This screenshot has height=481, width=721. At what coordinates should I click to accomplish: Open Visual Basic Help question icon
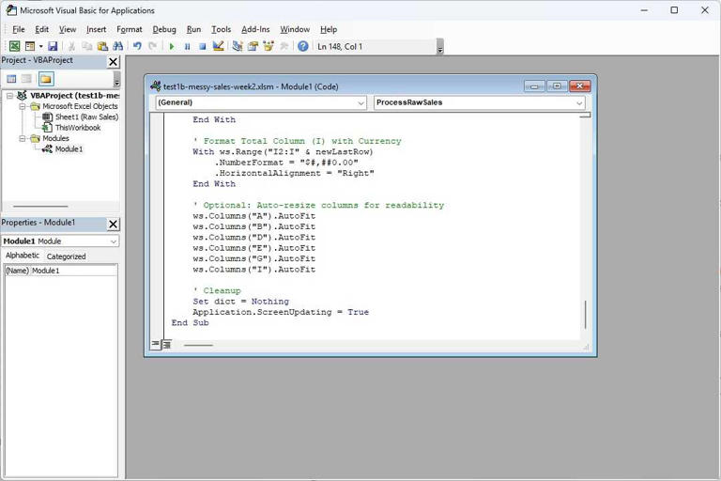(302, 46)
